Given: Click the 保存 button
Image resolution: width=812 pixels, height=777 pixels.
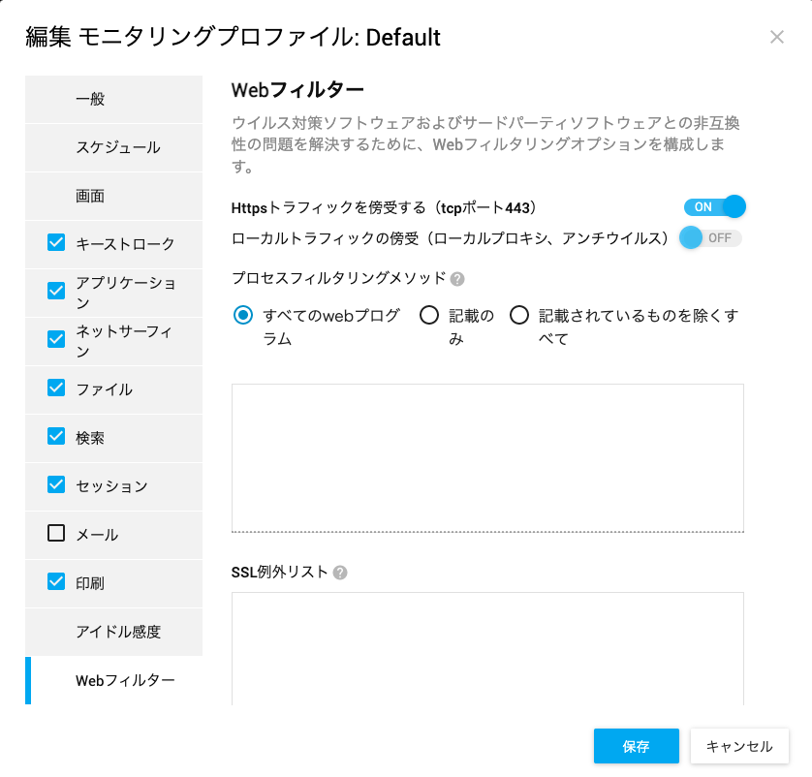Looking at the screenshot, I should pyautogui.click(x=636, y=746).
